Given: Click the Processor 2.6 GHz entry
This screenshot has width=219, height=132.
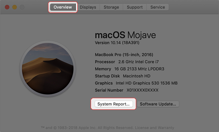Looking at the screenshot, I should (127, 62).
